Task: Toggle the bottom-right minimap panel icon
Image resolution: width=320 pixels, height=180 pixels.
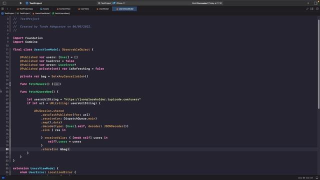Action: coord(317,178)
